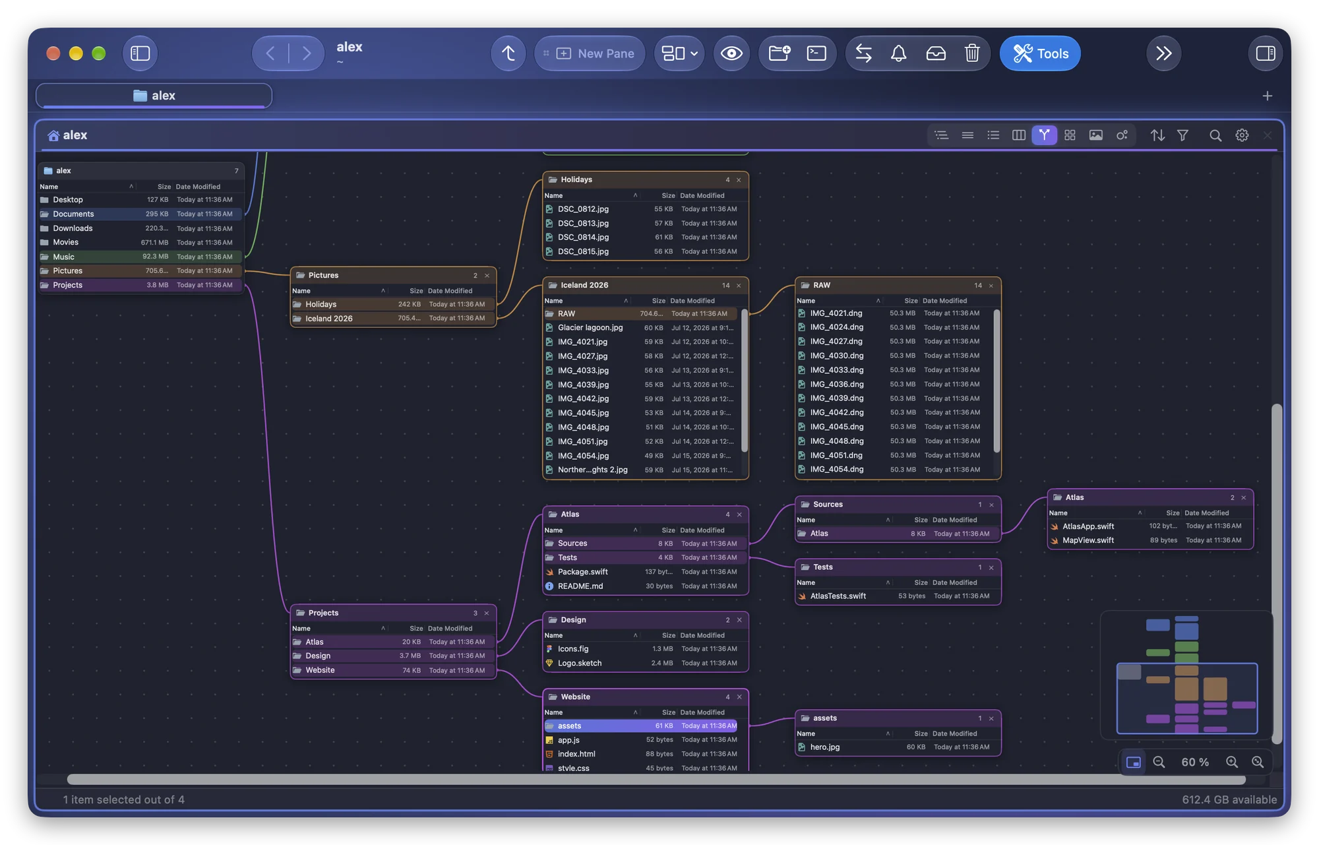This screenshot has width=1319, height=845.
Task: Toggle Quick Look eye preview
Action: [x=731, y=53]
